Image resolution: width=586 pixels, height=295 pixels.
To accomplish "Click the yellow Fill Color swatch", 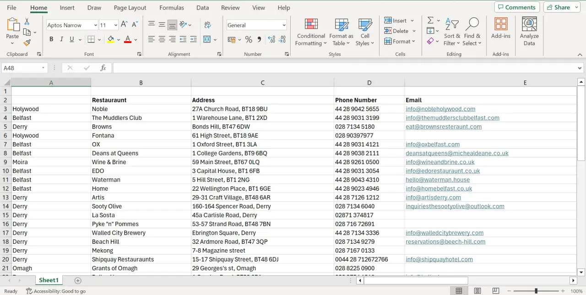I will (110, 40).
